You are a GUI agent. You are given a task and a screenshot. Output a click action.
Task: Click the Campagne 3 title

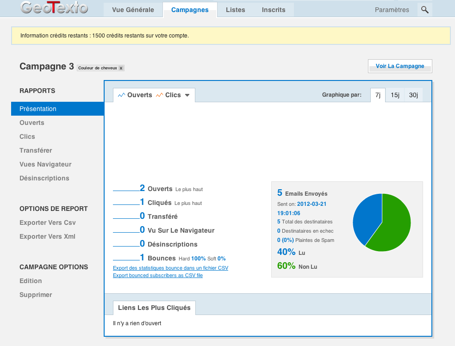[x=47, y=67]
